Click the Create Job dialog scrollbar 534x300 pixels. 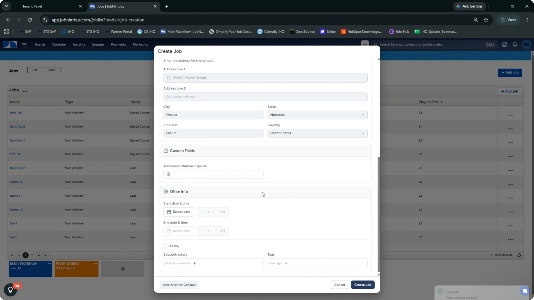(378, 214)
